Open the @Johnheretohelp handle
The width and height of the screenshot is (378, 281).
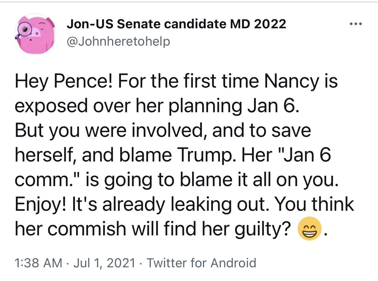pyautogui.click(x=118, y=41)
